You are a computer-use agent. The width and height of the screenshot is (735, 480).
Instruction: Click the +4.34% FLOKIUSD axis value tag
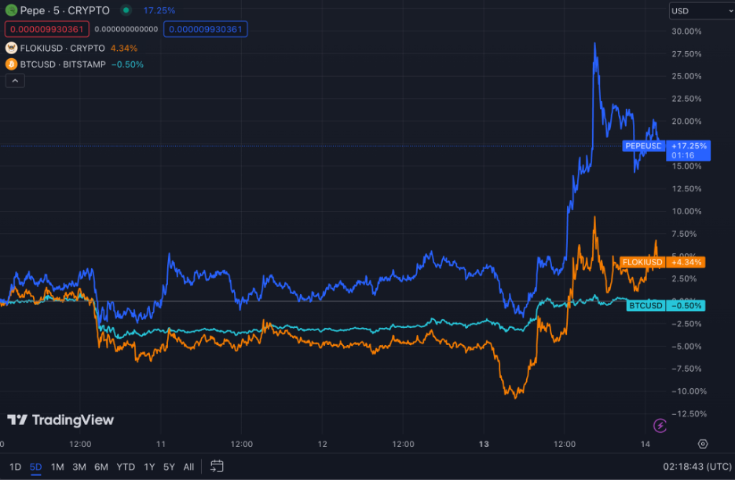point(686,262)
